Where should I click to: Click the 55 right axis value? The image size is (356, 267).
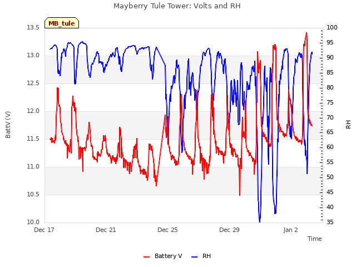(x=330, y=162)
